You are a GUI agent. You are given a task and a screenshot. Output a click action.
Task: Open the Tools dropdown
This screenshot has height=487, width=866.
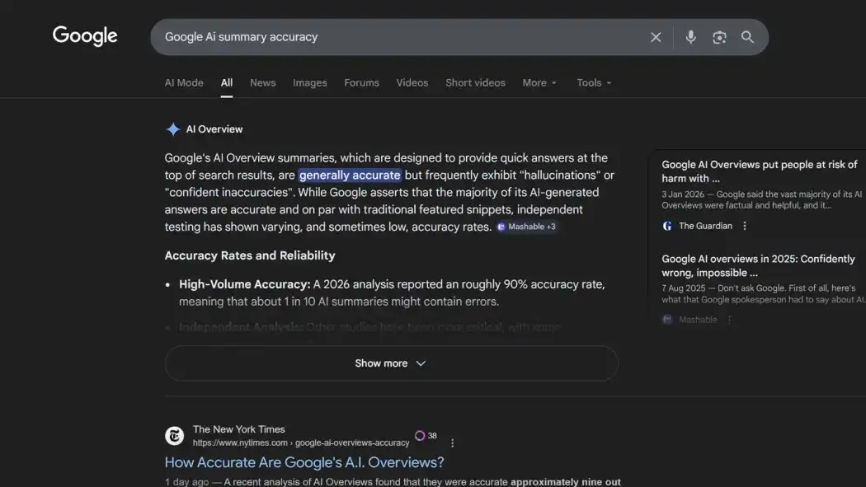(x=593, y=82)
